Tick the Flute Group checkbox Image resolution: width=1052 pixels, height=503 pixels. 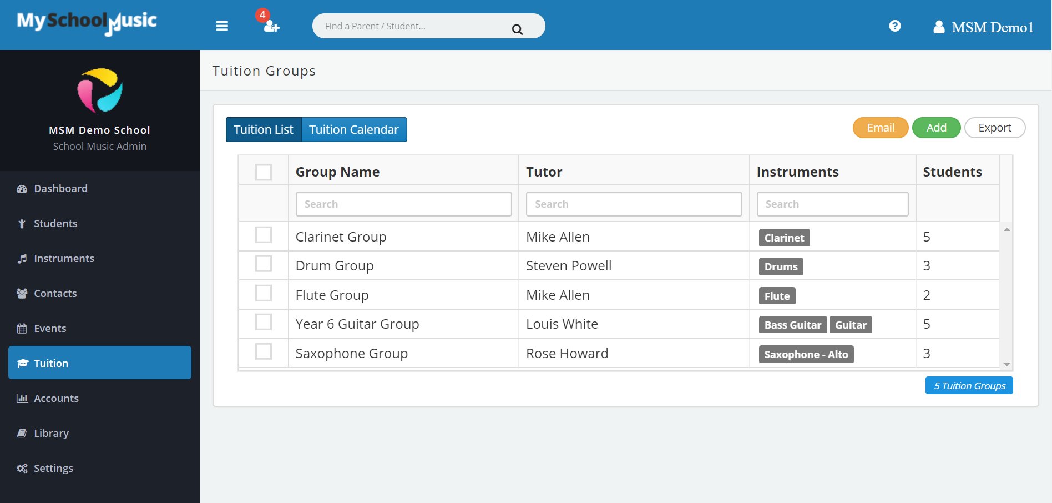(264, 293)
